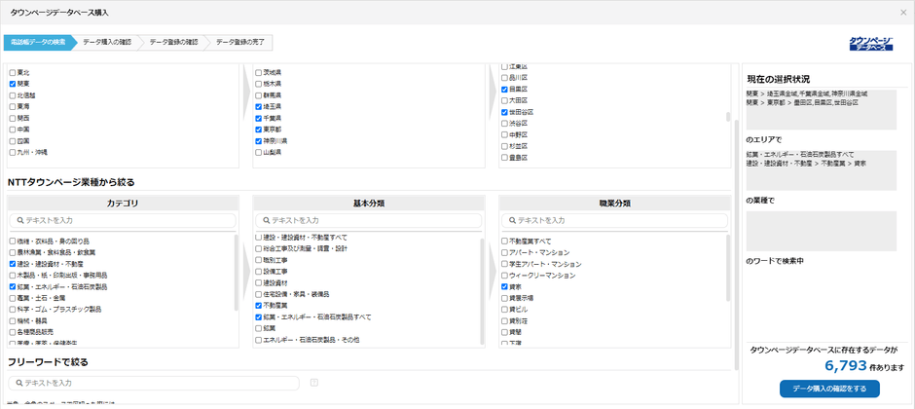This screenshot has height=409, width=915.
Task: Go to the データ購入の確認 step
Action: 109,43
